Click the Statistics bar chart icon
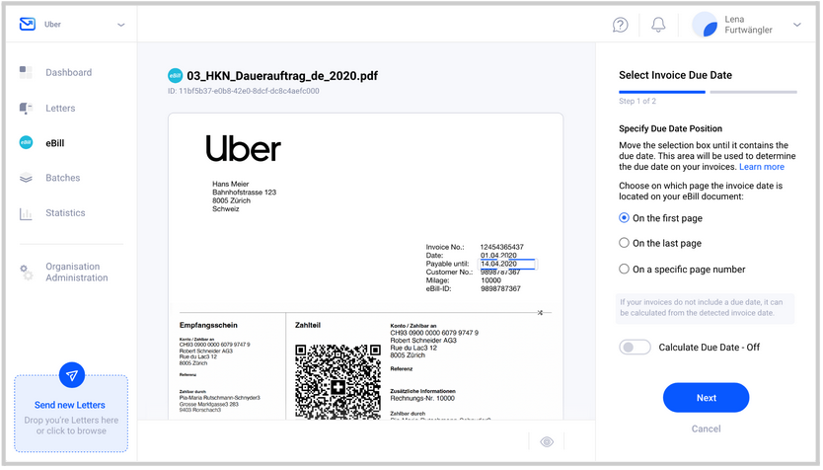The image size is (823, 470). (x=26, y=213)
